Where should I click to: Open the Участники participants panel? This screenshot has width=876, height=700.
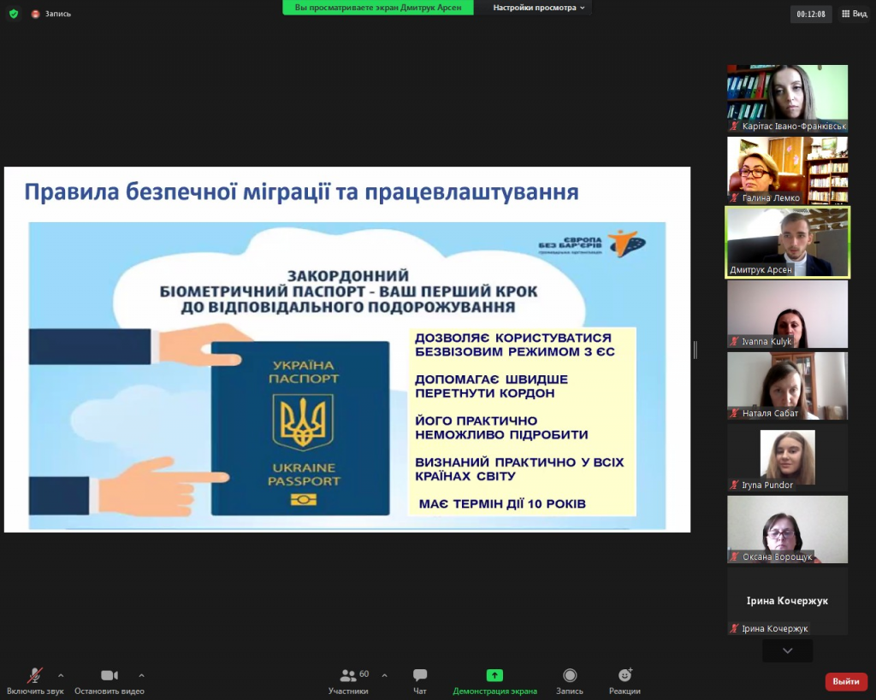click(x=348, y=680)
